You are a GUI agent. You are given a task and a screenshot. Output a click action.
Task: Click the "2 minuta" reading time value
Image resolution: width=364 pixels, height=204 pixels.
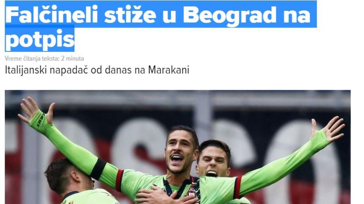pyautogui.click(x=73, y=58)
